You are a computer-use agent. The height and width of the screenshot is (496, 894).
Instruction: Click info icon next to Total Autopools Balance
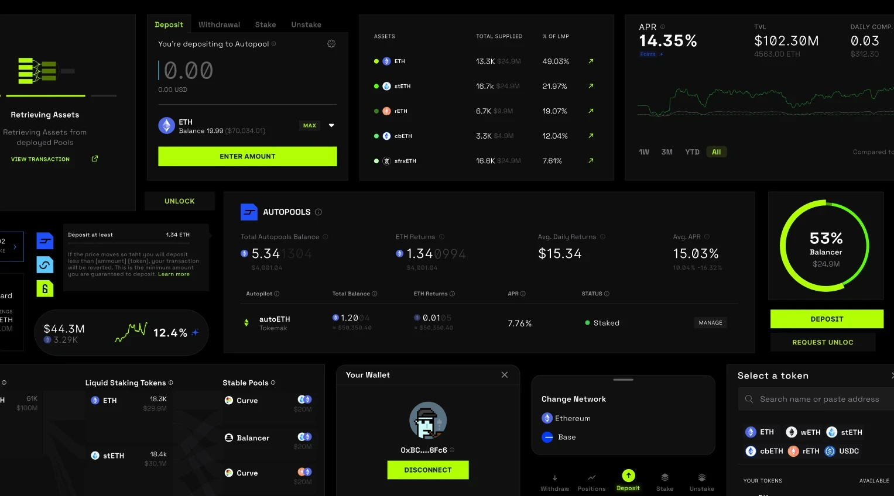(326, 237)
